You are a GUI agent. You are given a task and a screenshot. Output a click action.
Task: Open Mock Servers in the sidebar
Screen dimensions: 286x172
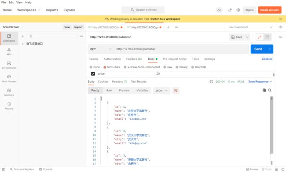pos(9,79)
